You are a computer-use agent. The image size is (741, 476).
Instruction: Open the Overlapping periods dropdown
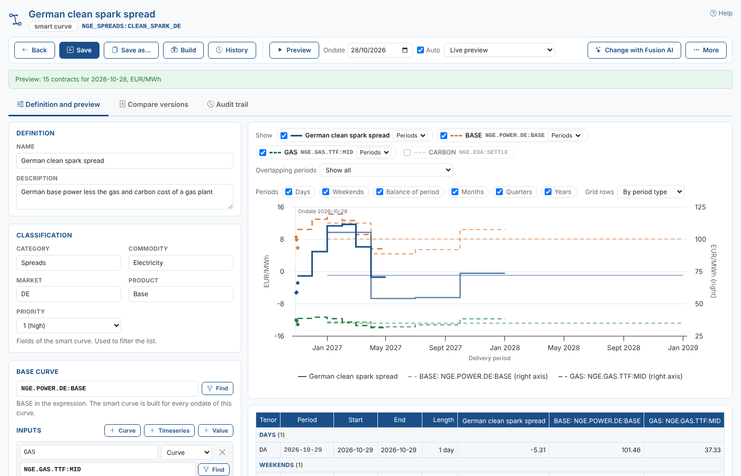(386, 170)
